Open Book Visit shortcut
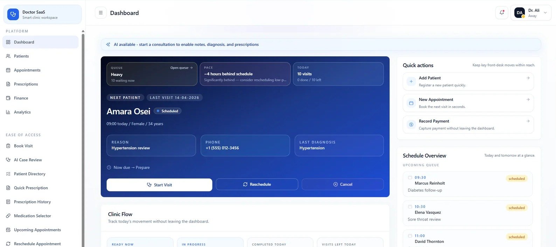Image resolution: width=556 pixels, height=247 pixels. (41, 146)
